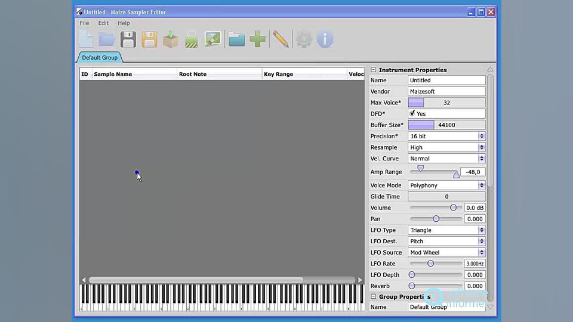Open the File menu

84,23
